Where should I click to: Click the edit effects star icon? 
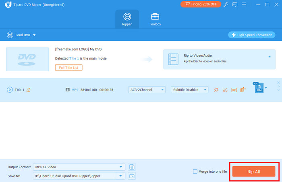coord(216,90)
